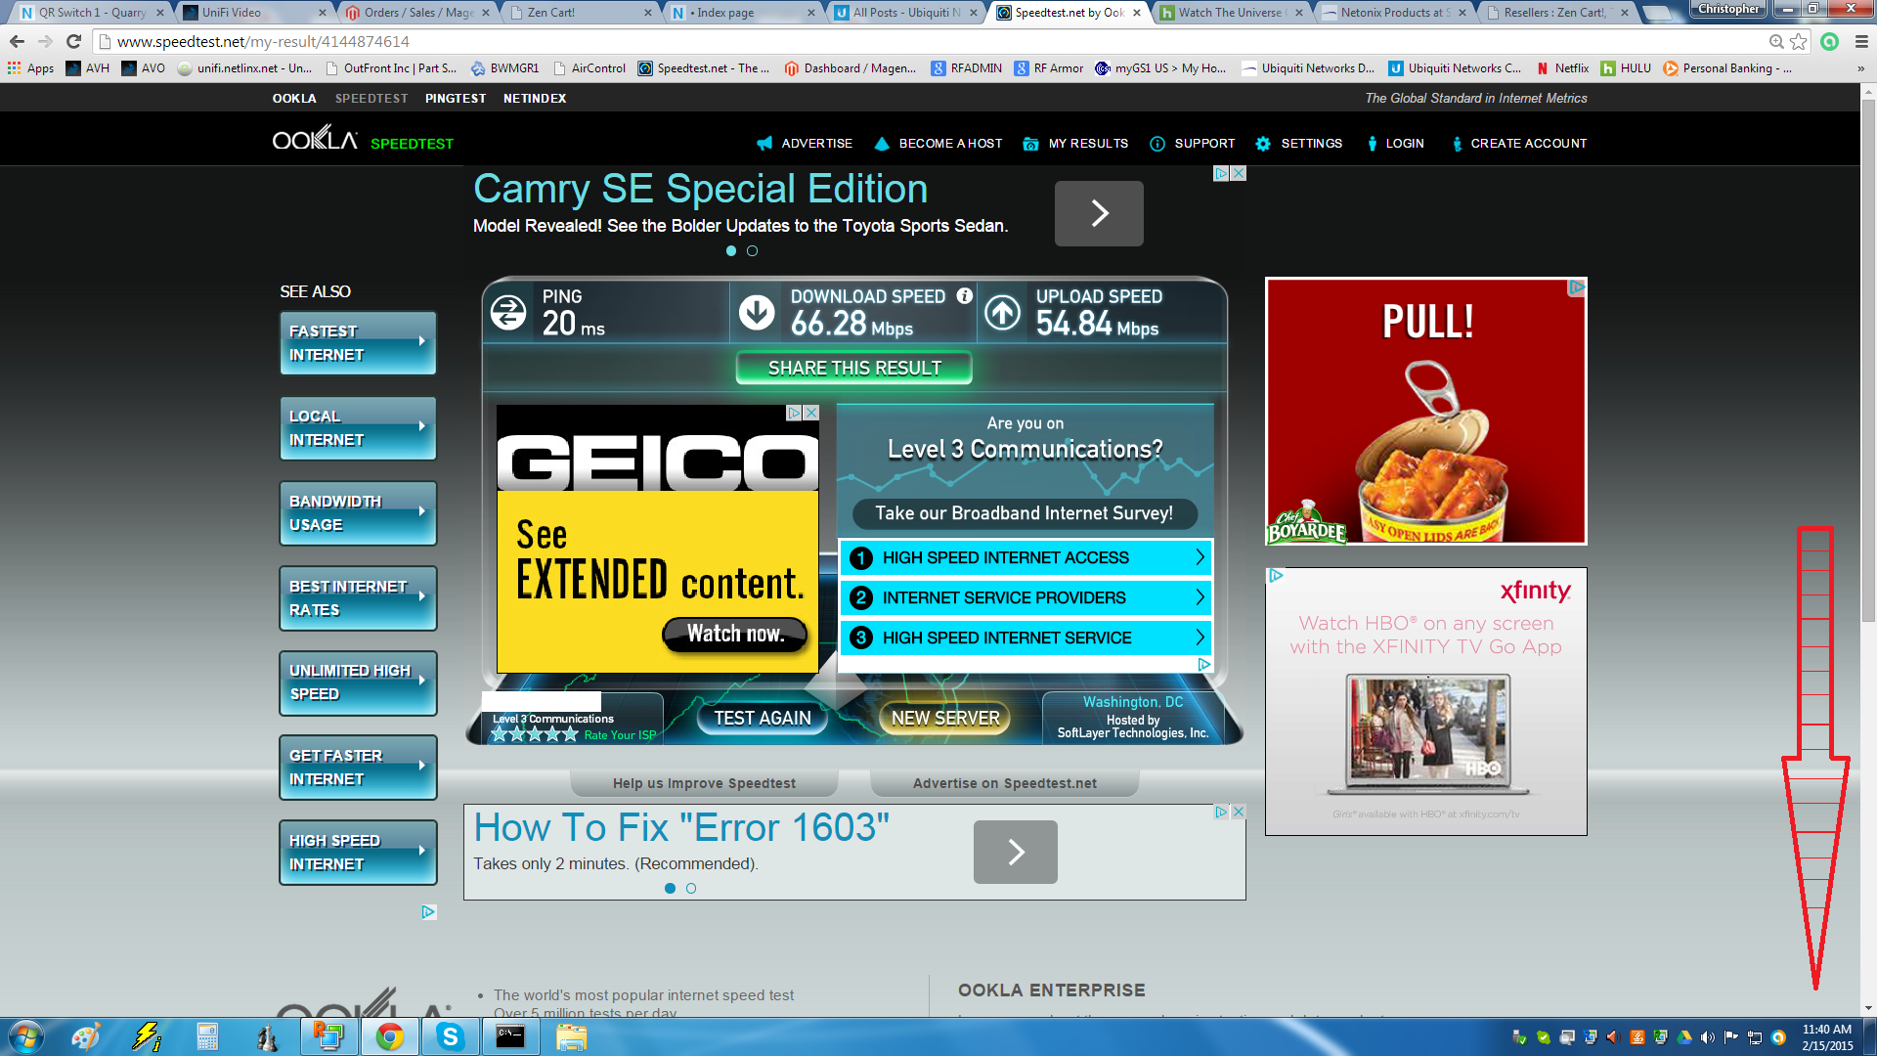Open Windows Start button
The height and width of the screenshot is (1056, 1877).
tap(26, 1036)
